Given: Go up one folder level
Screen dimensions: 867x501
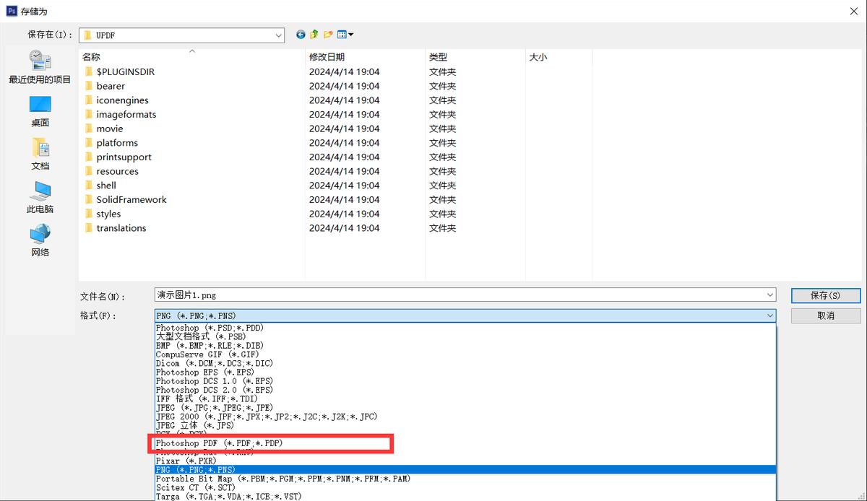Looking at the screenshot, I should (x=314, y=35).
